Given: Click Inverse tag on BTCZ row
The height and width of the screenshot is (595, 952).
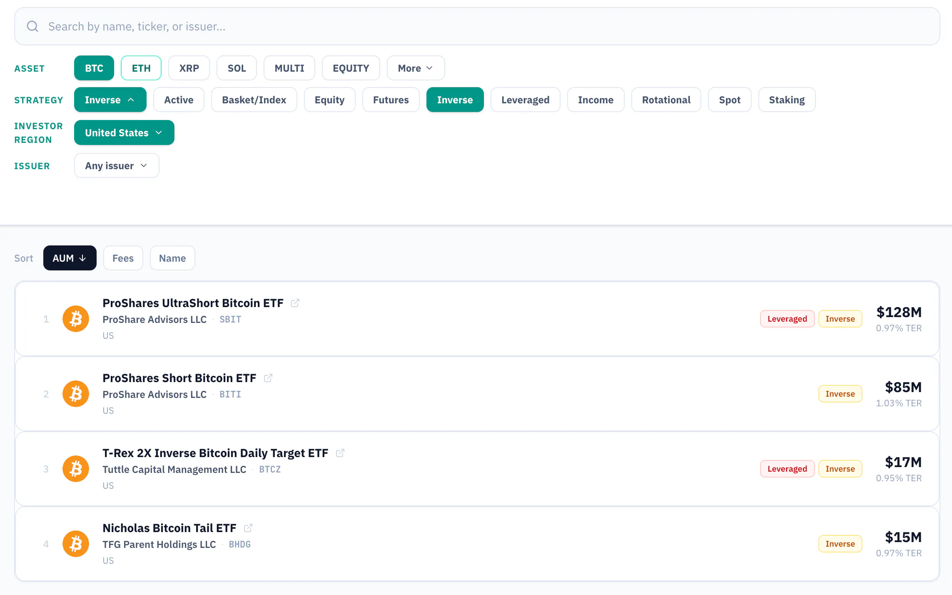Looking at the screenshot, I should (840, 469).
